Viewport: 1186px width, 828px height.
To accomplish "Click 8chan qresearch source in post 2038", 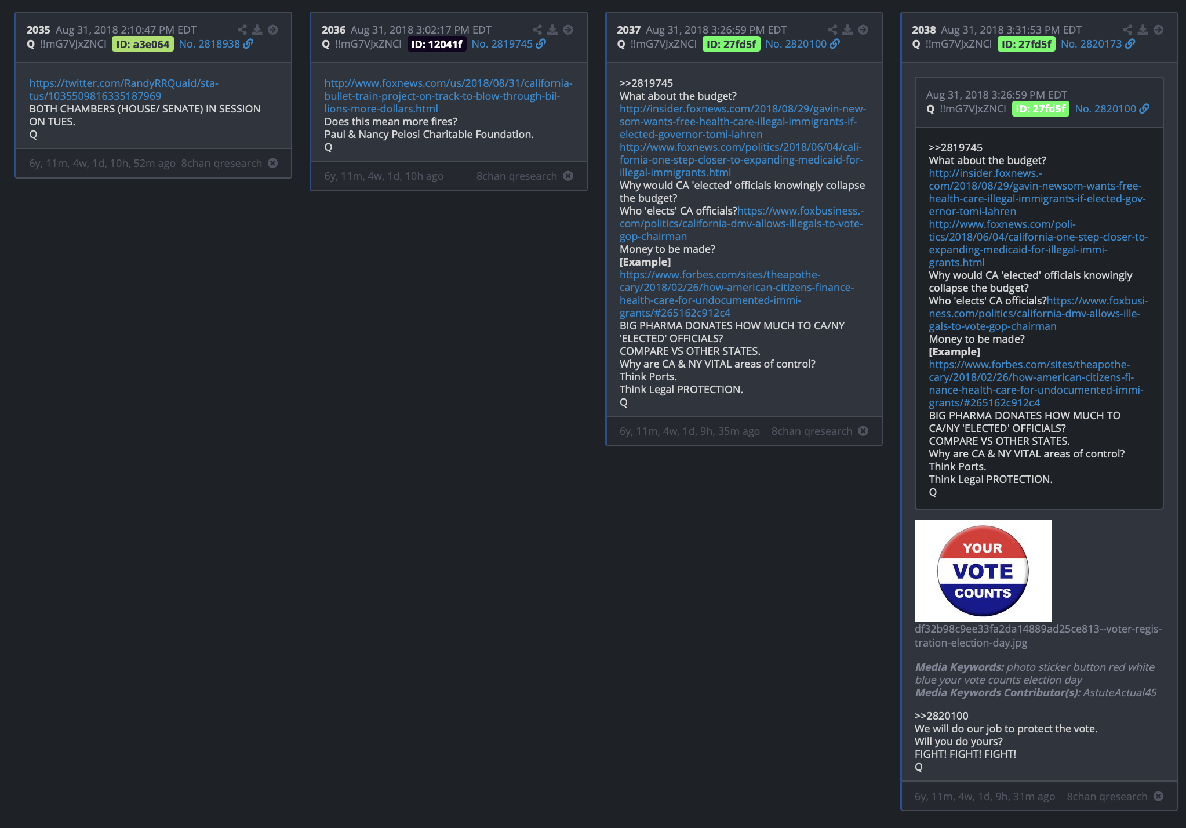I will pyautogui.click(x=1107, y=796).
